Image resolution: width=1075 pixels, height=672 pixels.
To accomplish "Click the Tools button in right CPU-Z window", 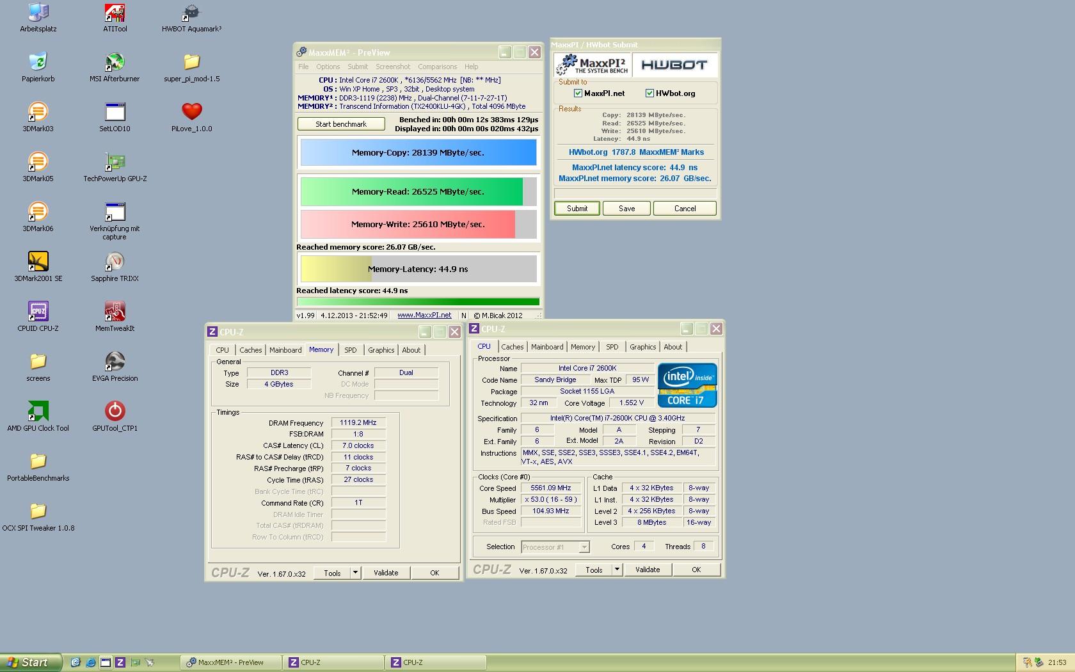I will (594, 570).
